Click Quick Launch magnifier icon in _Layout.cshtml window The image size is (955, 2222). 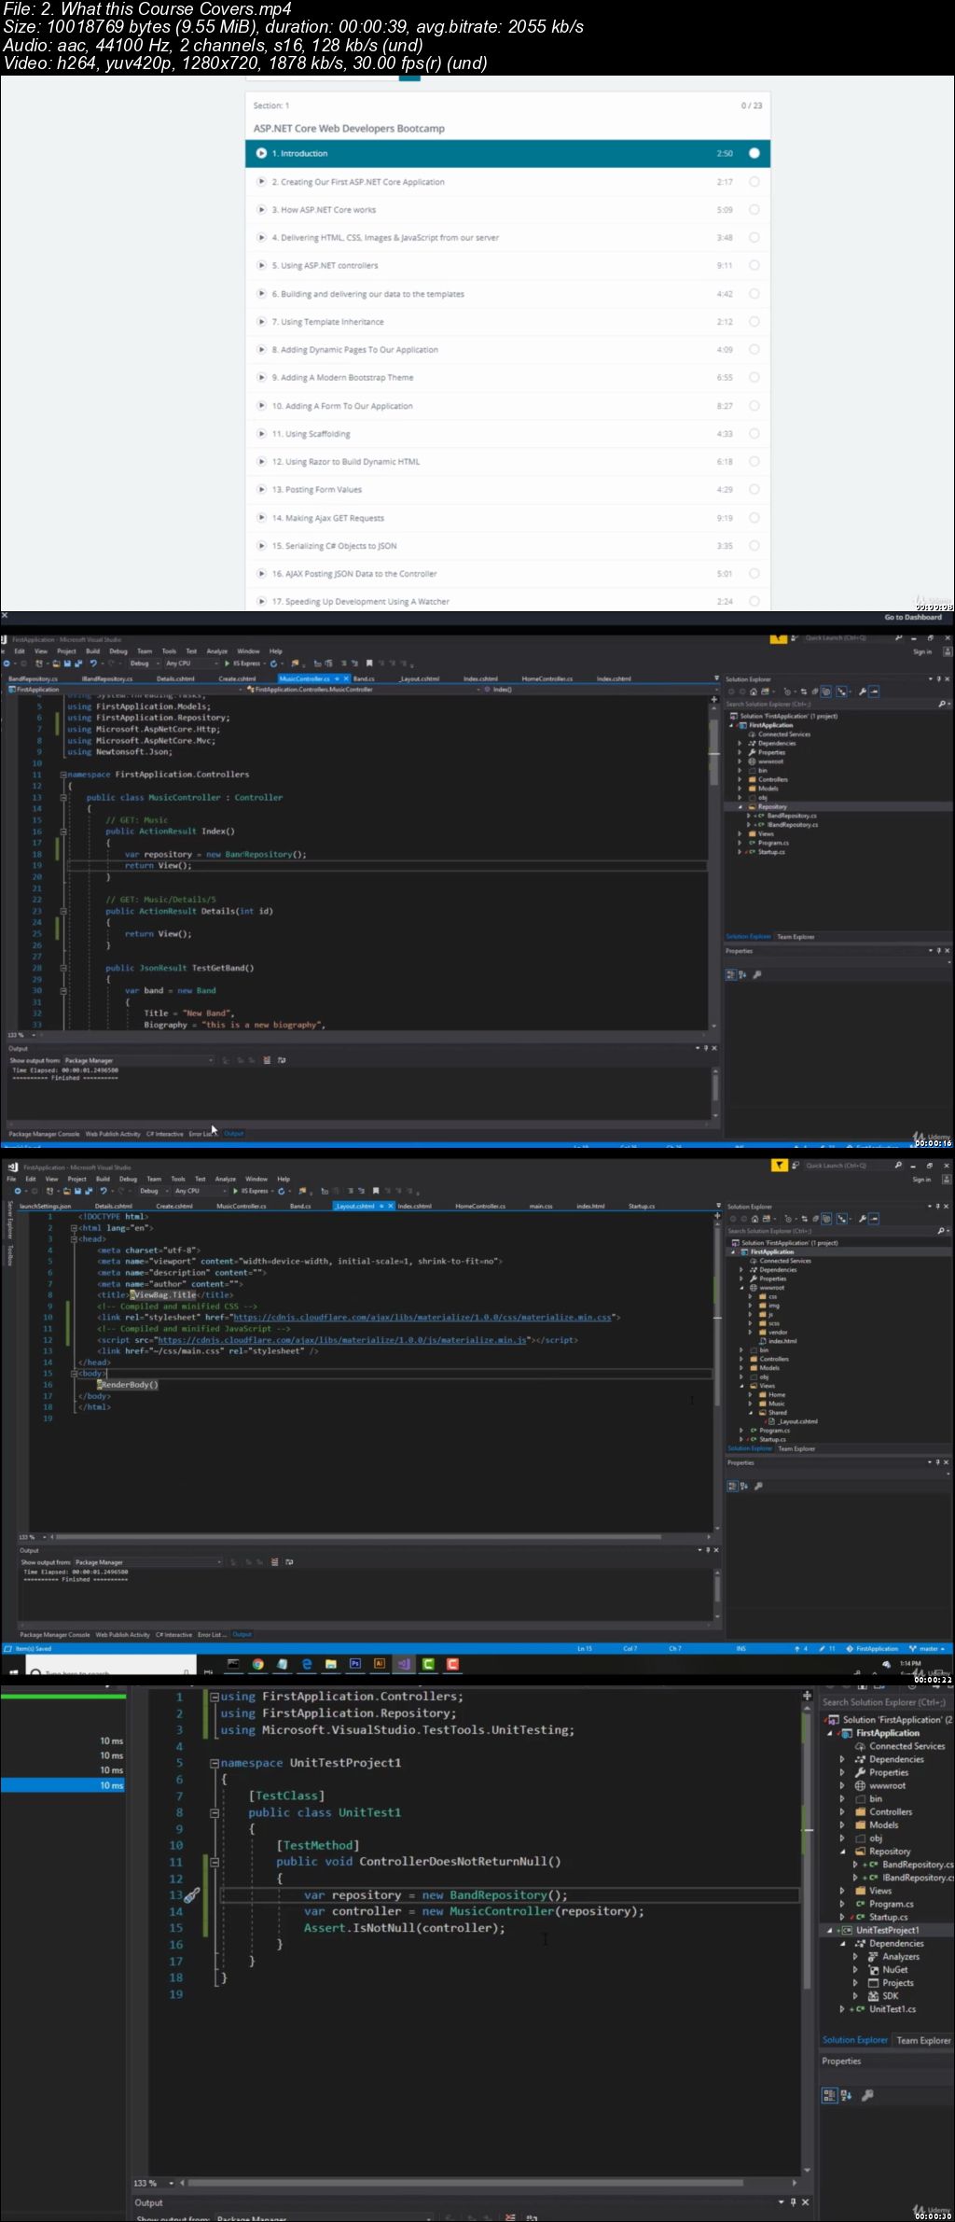(898, 1166)
